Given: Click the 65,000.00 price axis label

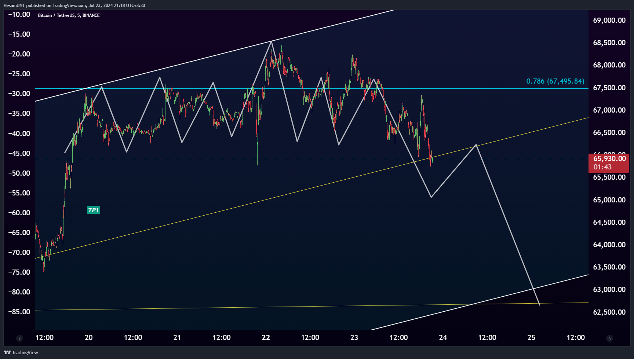Looking at the screenshot, I should (x=609, y=200).
